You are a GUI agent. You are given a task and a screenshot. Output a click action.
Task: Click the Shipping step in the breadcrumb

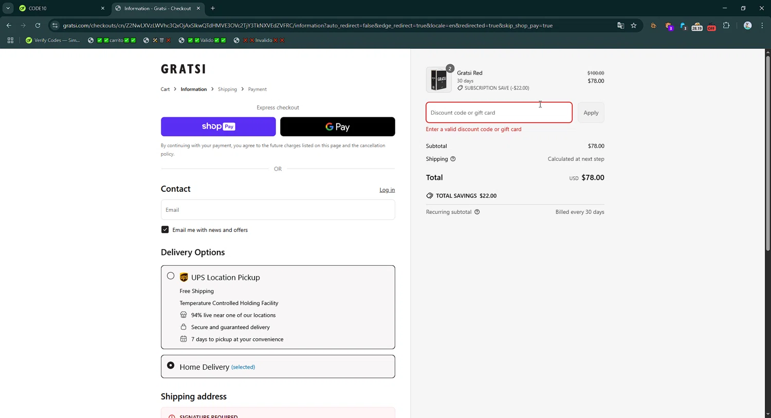pos(227,89)
